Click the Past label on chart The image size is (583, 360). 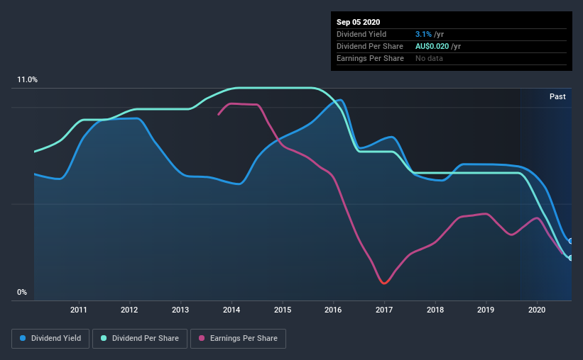coord(557,96)
